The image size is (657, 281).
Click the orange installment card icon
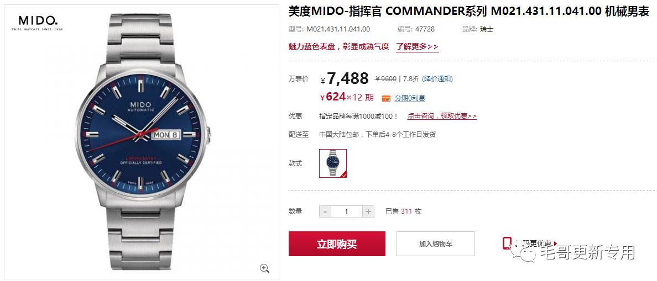pos(387,98)
